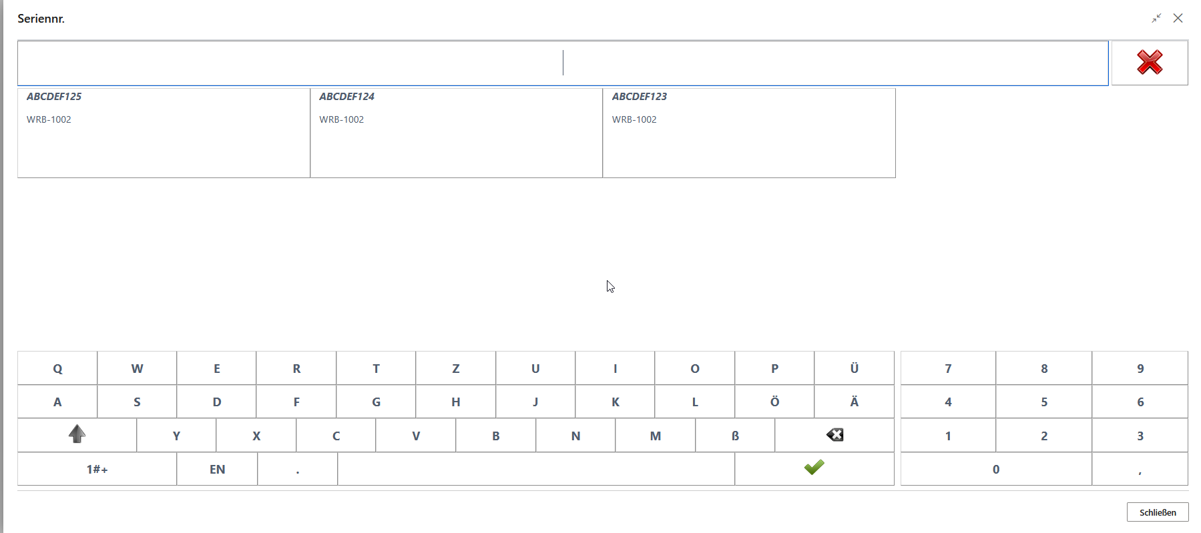Switch keyboard language with EN key
This screenshot has height=533, width=1201.
tap(217, 469)
